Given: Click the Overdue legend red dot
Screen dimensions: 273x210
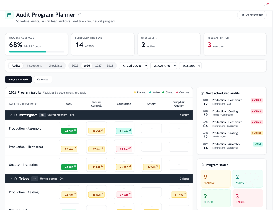Looking at the screenshot, I should [177, 92].
